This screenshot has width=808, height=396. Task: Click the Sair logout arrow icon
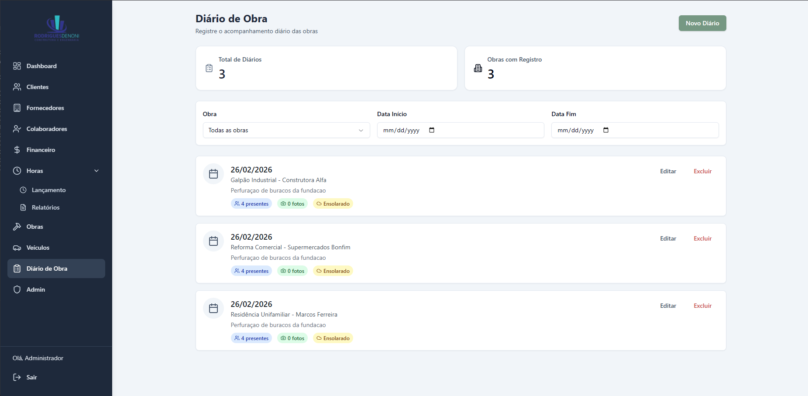(x=17, y=377)
